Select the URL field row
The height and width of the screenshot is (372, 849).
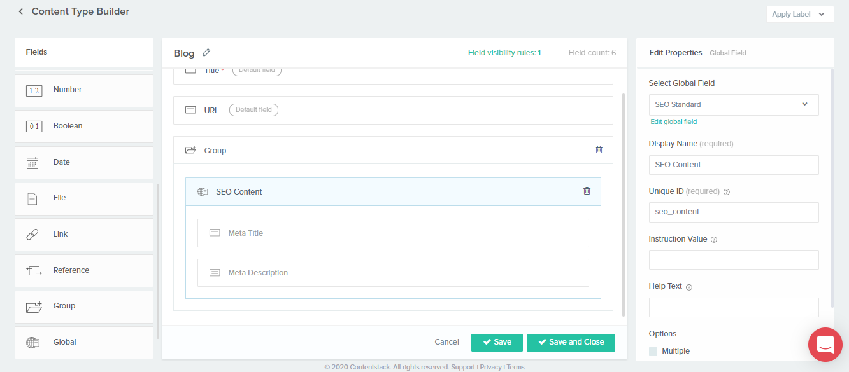[393, 110]
